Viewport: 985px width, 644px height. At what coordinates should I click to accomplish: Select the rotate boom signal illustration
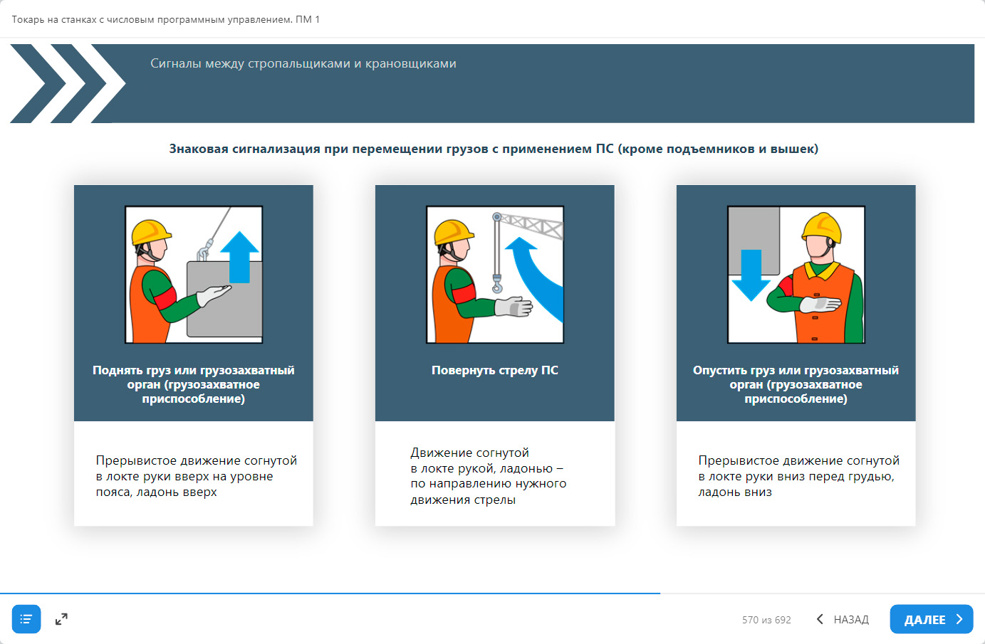coord(495,275)
